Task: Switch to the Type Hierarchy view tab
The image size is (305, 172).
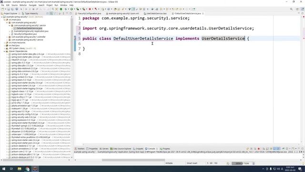Action: click(30, 13)
